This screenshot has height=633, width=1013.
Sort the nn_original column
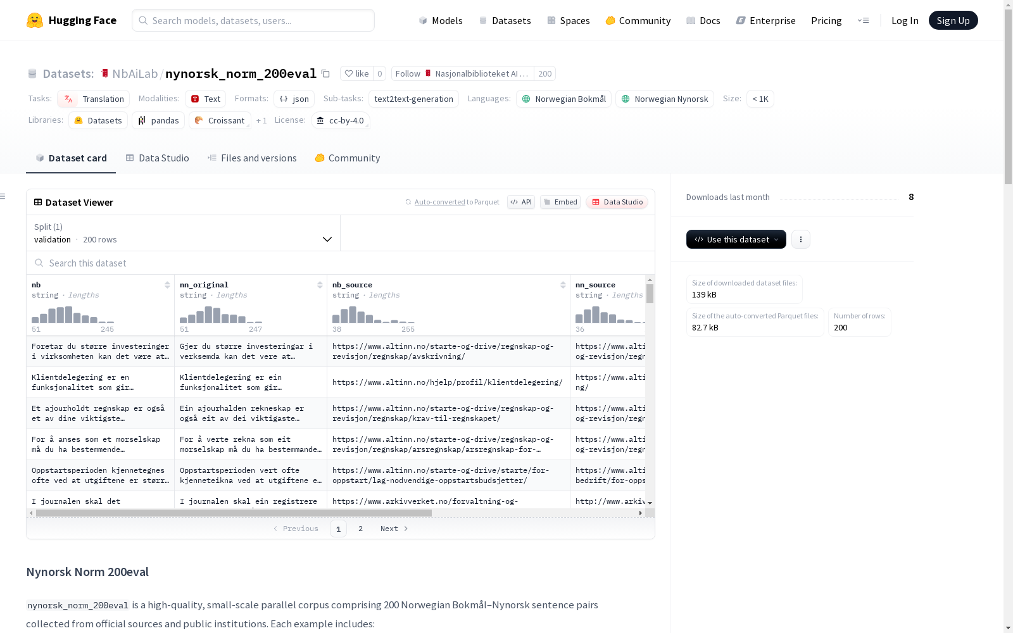pyautogui.click(x=320, y=285)
